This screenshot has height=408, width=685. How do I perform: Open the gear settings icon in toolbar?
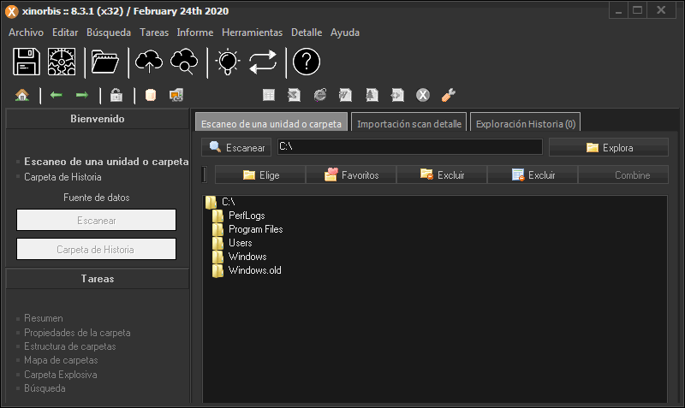(x=62, y=62)
